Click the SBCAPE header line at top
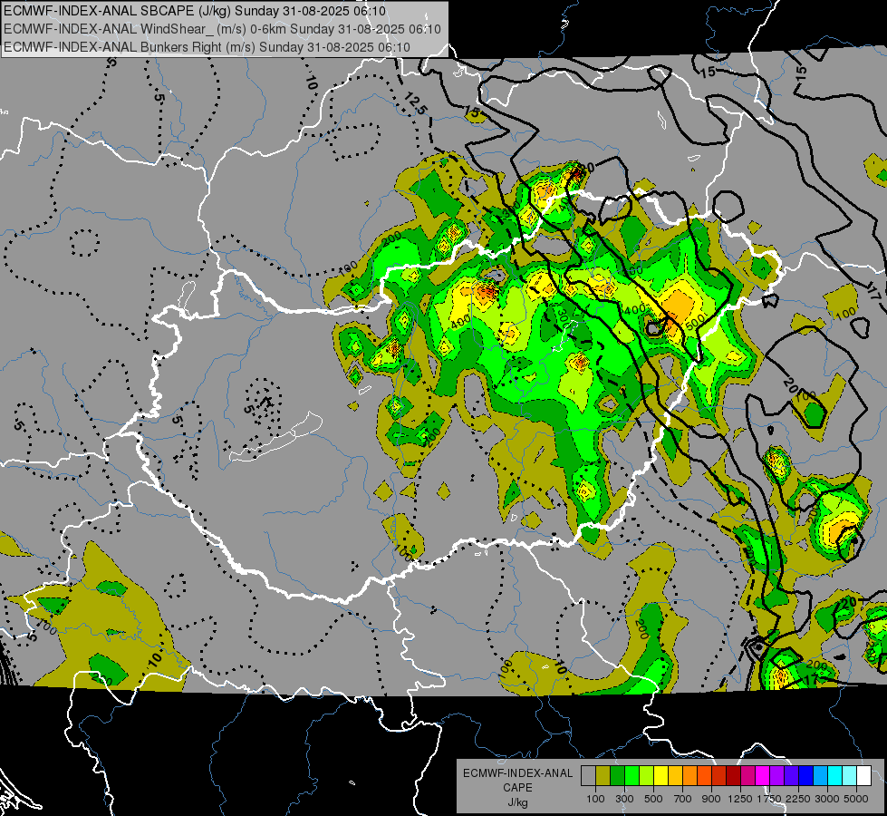 pyautogui.click(x=195, y=11)
